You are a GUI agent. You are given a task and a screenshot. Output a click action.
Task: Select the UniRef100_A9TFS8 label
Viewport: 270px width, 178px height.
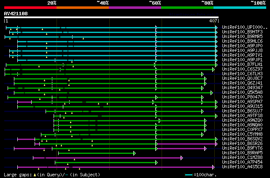(242, 116)
